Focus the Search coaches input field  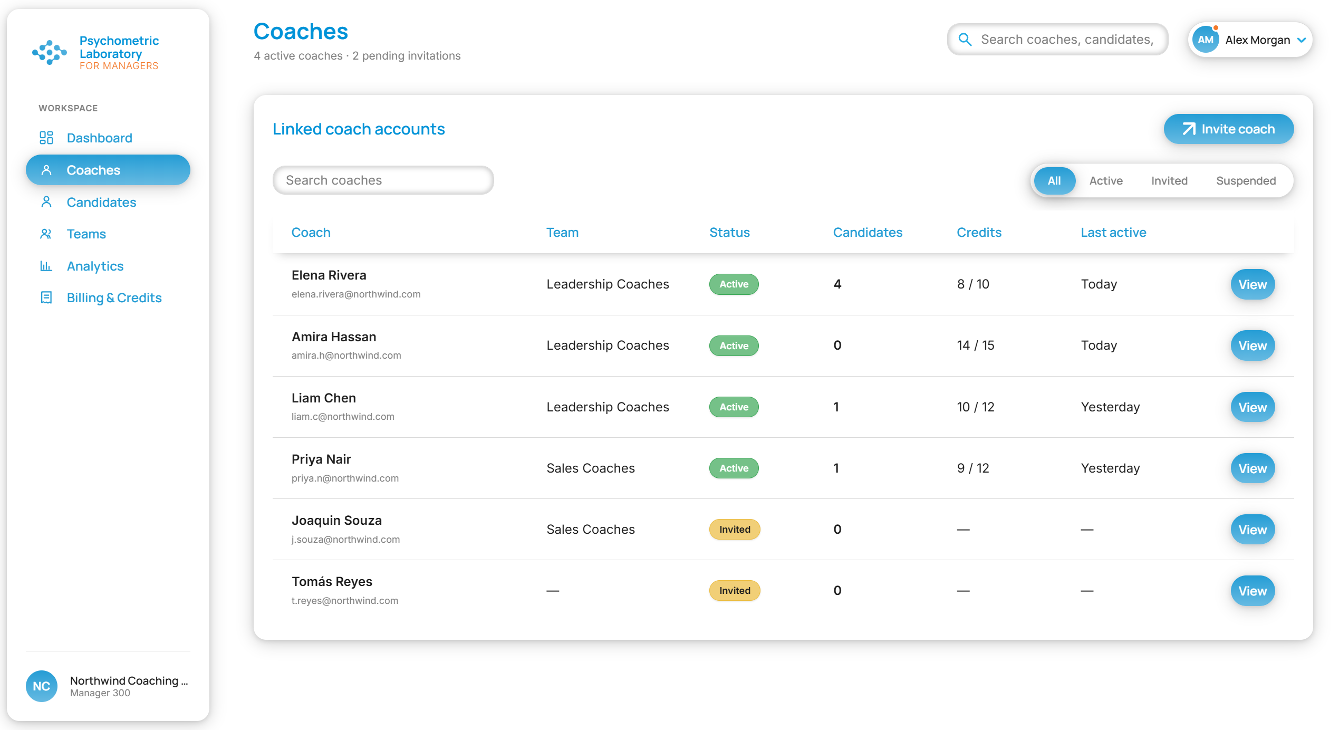(383, 180)
